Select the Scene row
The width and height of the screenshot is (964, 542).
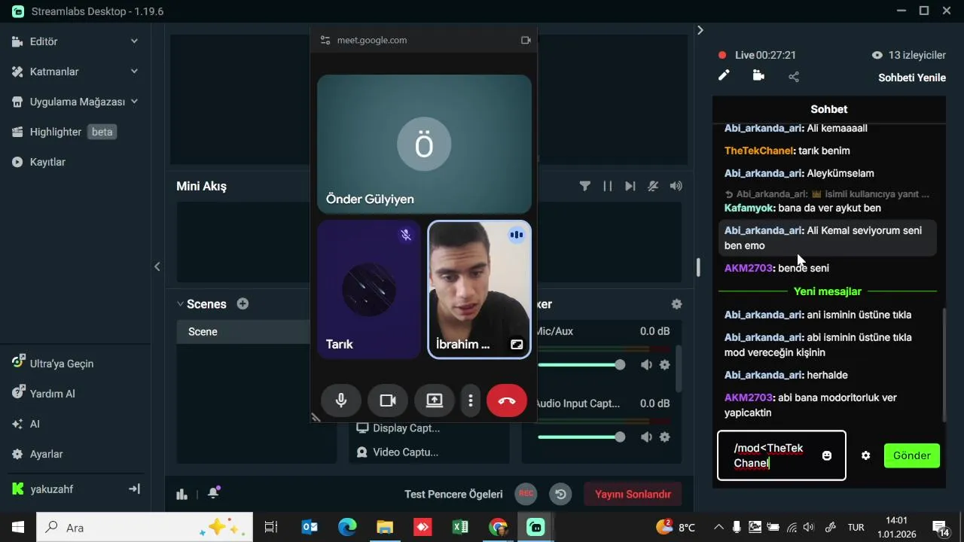pyautogui.click(x=243, y=331)
